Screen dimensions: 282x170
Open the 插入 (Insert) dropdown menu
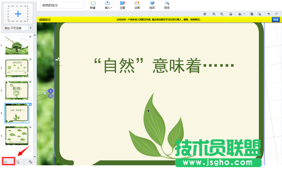click(x=108, y=5)
